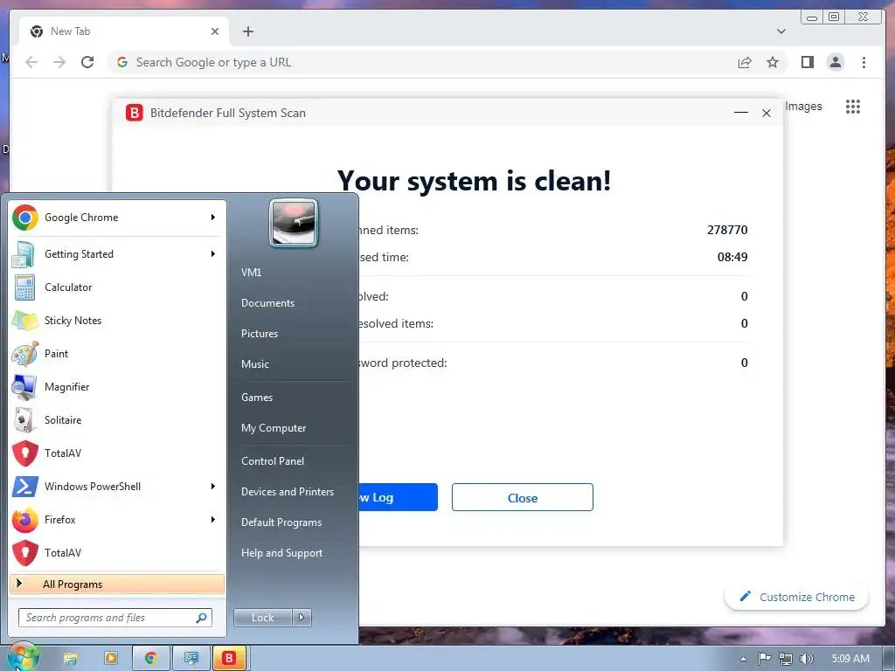
Task: Click the Search programs and files box
Action: click(x=115, y=618)
